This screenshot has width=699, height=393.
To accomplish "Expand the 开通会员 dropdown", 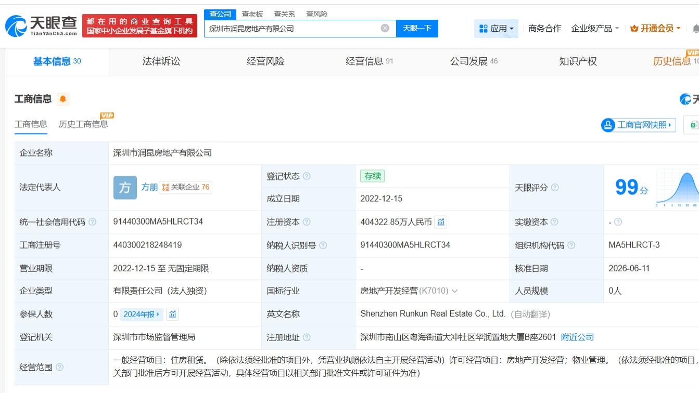I will click(x=655, y=29).
